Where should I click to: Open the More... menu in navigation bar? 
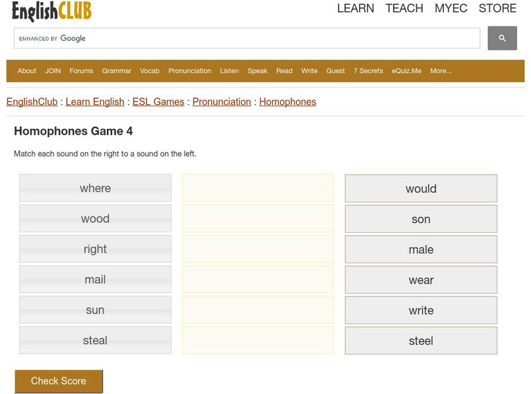(x=441, y=71)
